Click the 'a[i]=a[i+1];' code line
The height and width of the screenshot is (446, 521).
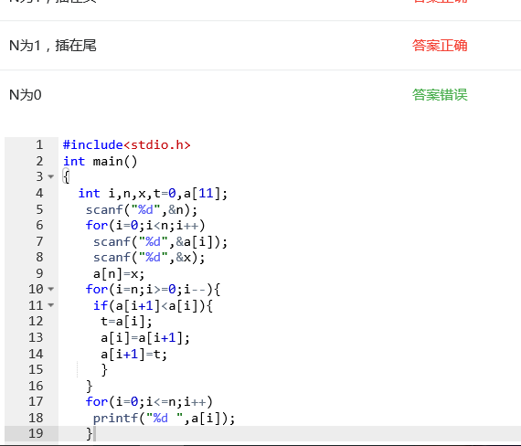145,338
